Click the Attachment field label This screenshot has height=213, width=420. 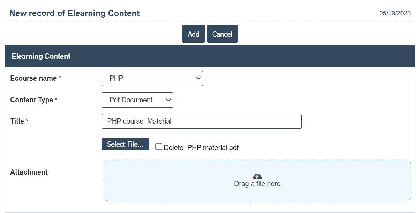pyautogui.click(x=29, y=172)
